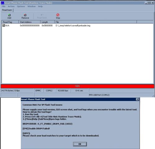Click the Remove toolbar icon

(x=25, y=15)
